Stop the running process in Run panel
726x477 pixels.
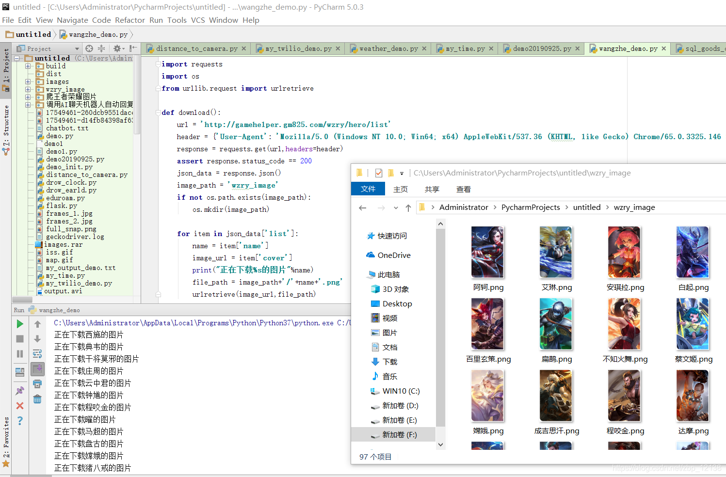[20, 339]
